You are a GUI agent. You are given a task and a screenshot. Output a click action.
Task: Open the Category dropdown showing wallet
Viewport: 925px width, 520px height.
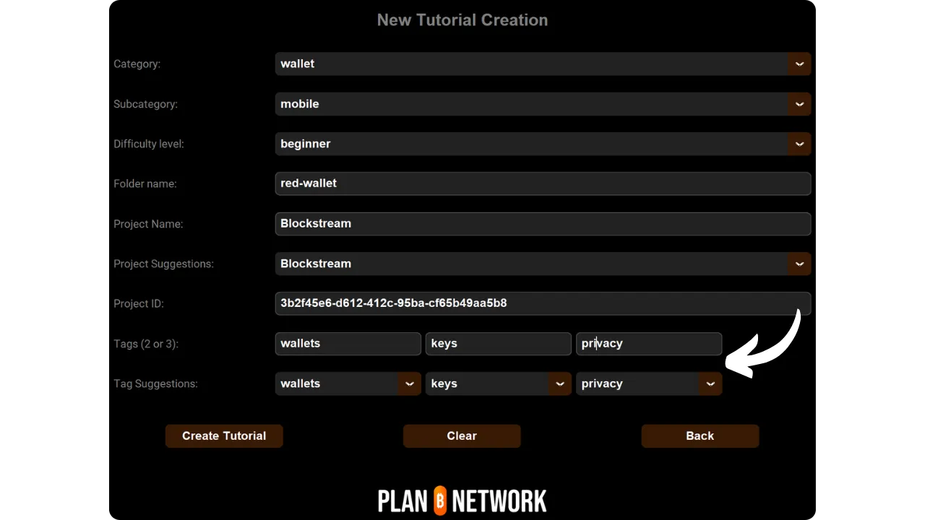pyautogui.click(x=542, y=64)
